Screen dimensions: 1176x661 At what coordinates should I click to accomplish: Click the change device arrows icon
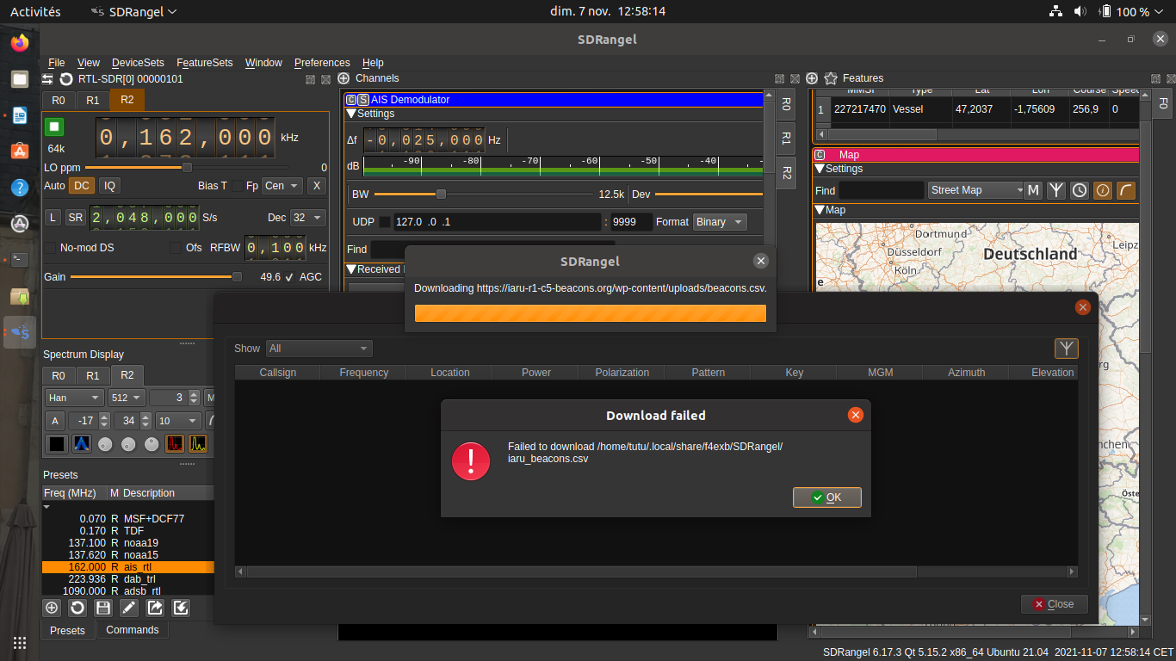[x=48, y=79]
